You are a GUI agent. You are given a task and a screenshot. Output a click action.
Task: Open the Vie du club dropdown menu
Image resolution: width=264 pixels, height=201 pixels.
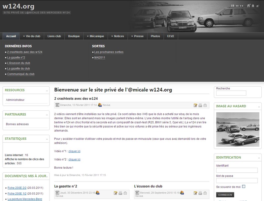click(32, 36)
